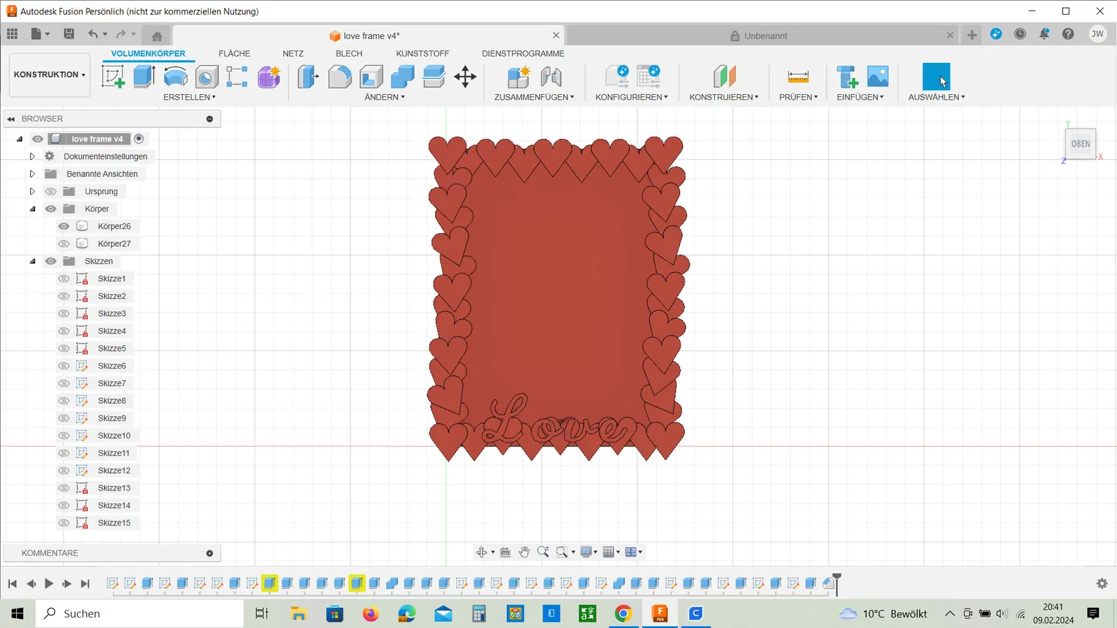The width and height of the screenshot is (1117, 628).
Task: Toggle visibility of Skizzen folder
Action: pyautogui.click(x=51, y=261)
